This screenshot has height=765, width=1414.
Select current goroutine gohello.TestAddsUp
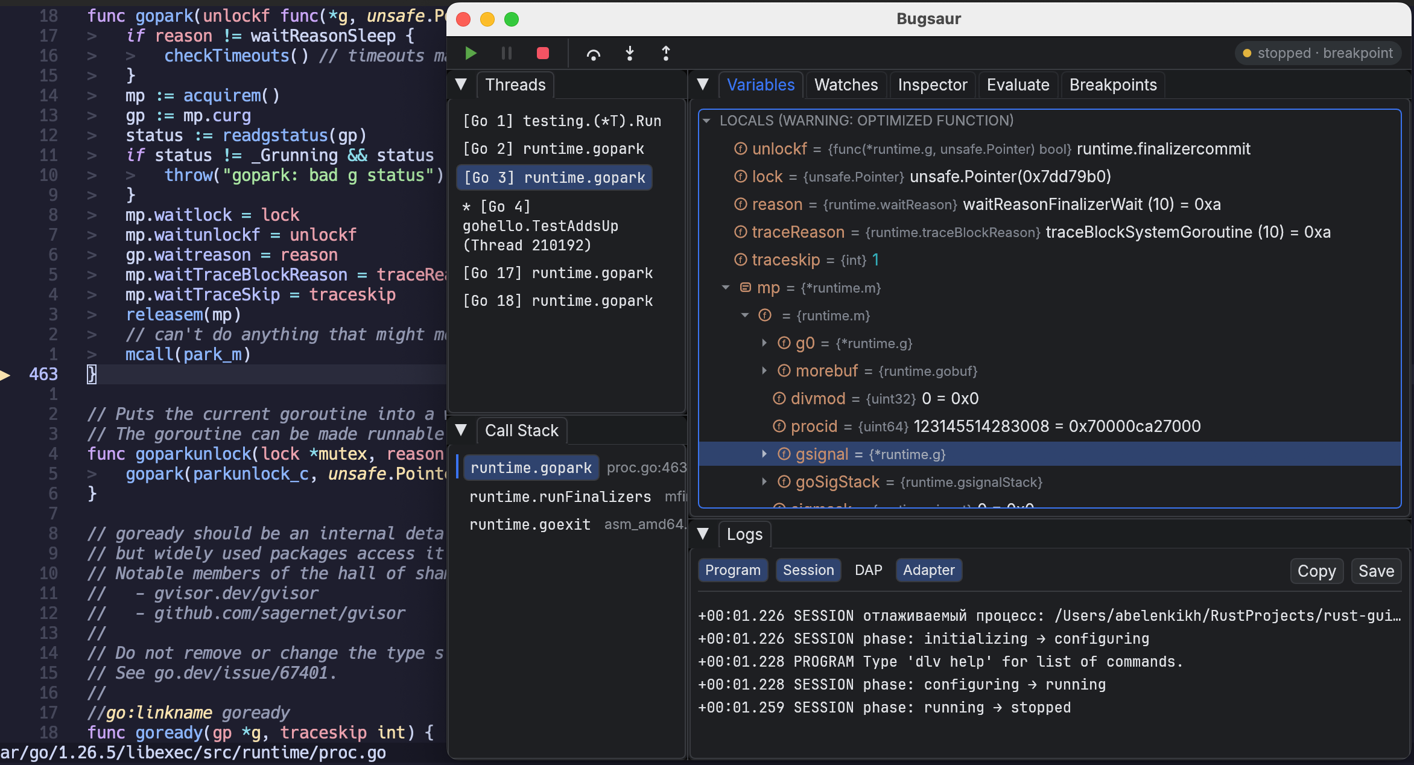tap(540, 226)
